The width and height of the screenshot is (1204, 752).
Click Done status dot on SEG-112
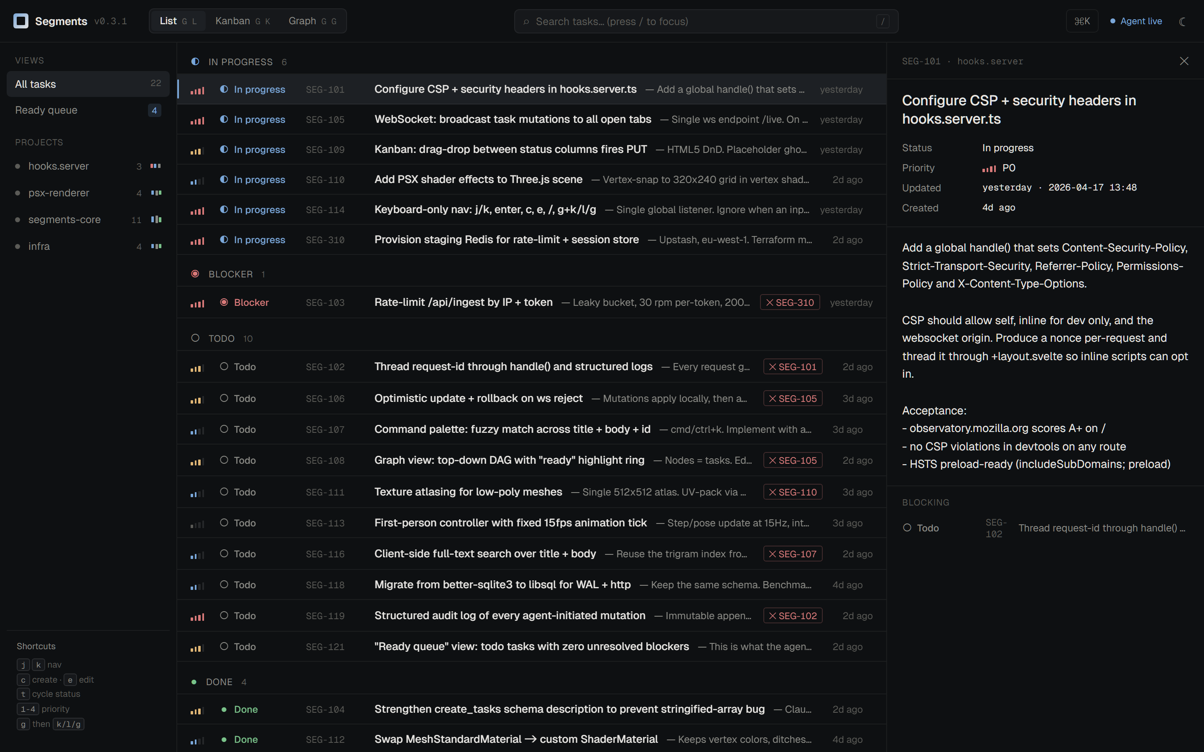coord(224,739)
